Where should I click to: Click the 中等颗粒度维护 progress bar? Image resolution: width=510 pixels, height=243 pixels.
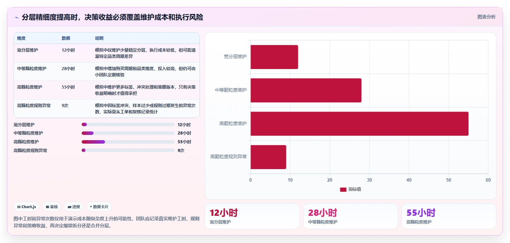point(128,133)
